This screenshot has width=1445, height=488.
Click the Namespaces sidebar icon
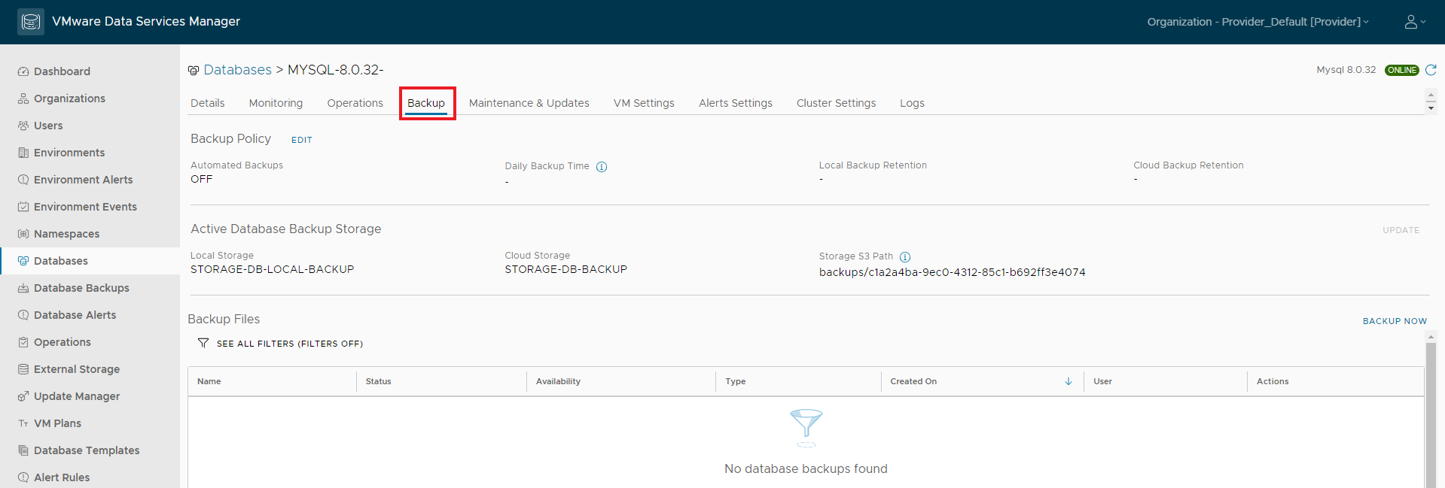[x=23, y=234]
